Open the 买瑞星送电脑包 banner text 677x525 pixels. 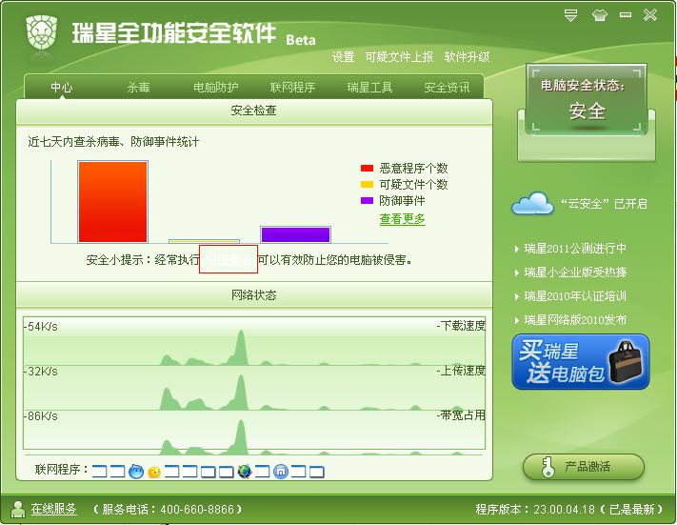pos(561,362)
